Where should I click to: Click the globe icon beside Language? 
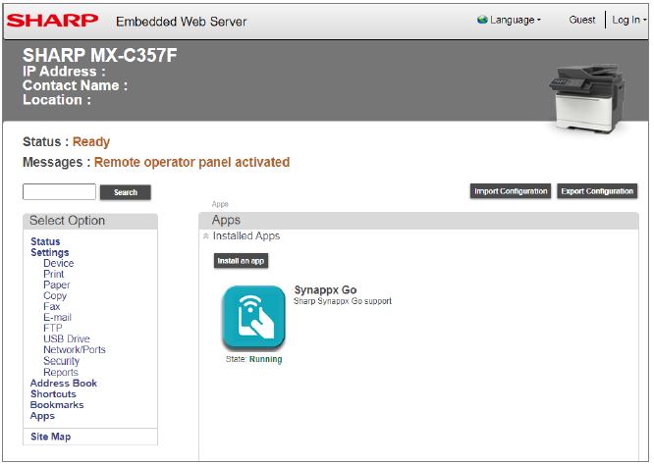pyautogui.click(x=482, y=20)
